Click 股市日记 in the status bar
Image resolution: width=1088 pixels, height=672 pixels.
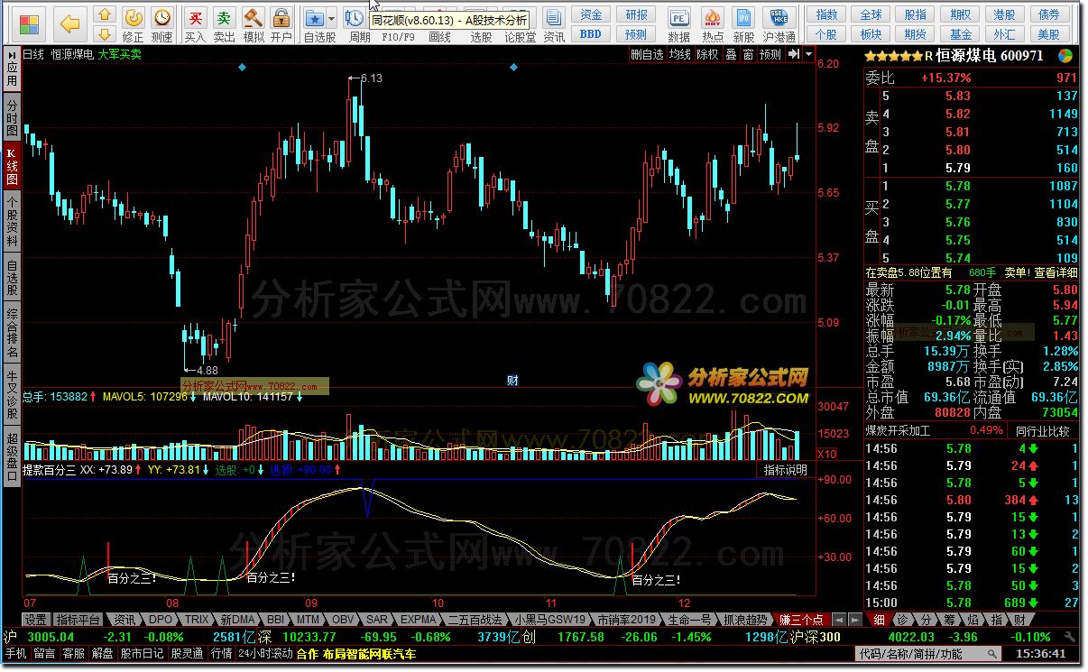tap(143, 653)
